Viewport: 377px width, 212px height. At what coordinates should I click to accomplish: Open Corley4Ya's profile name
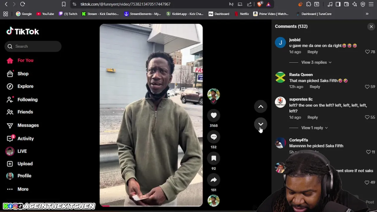tap(299, 140)
